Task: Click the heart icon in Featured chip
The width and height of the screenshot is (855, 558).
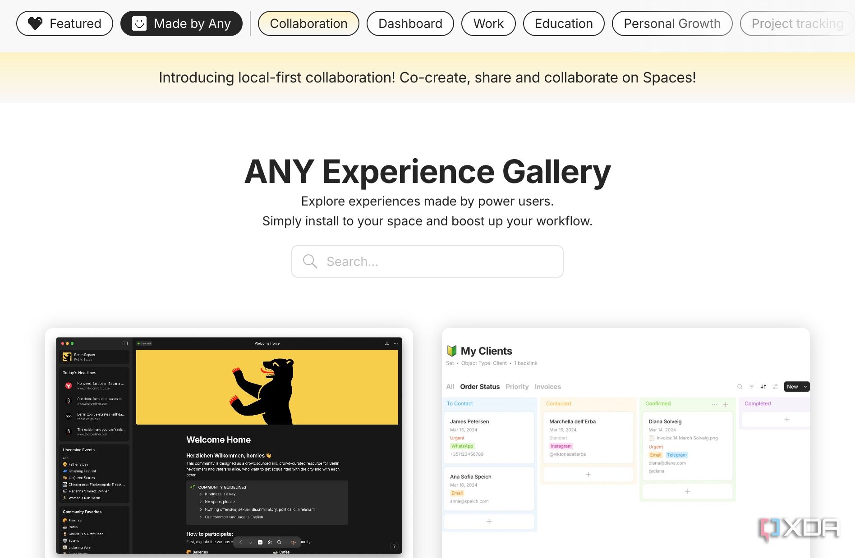Action: [x=35, y=23]
